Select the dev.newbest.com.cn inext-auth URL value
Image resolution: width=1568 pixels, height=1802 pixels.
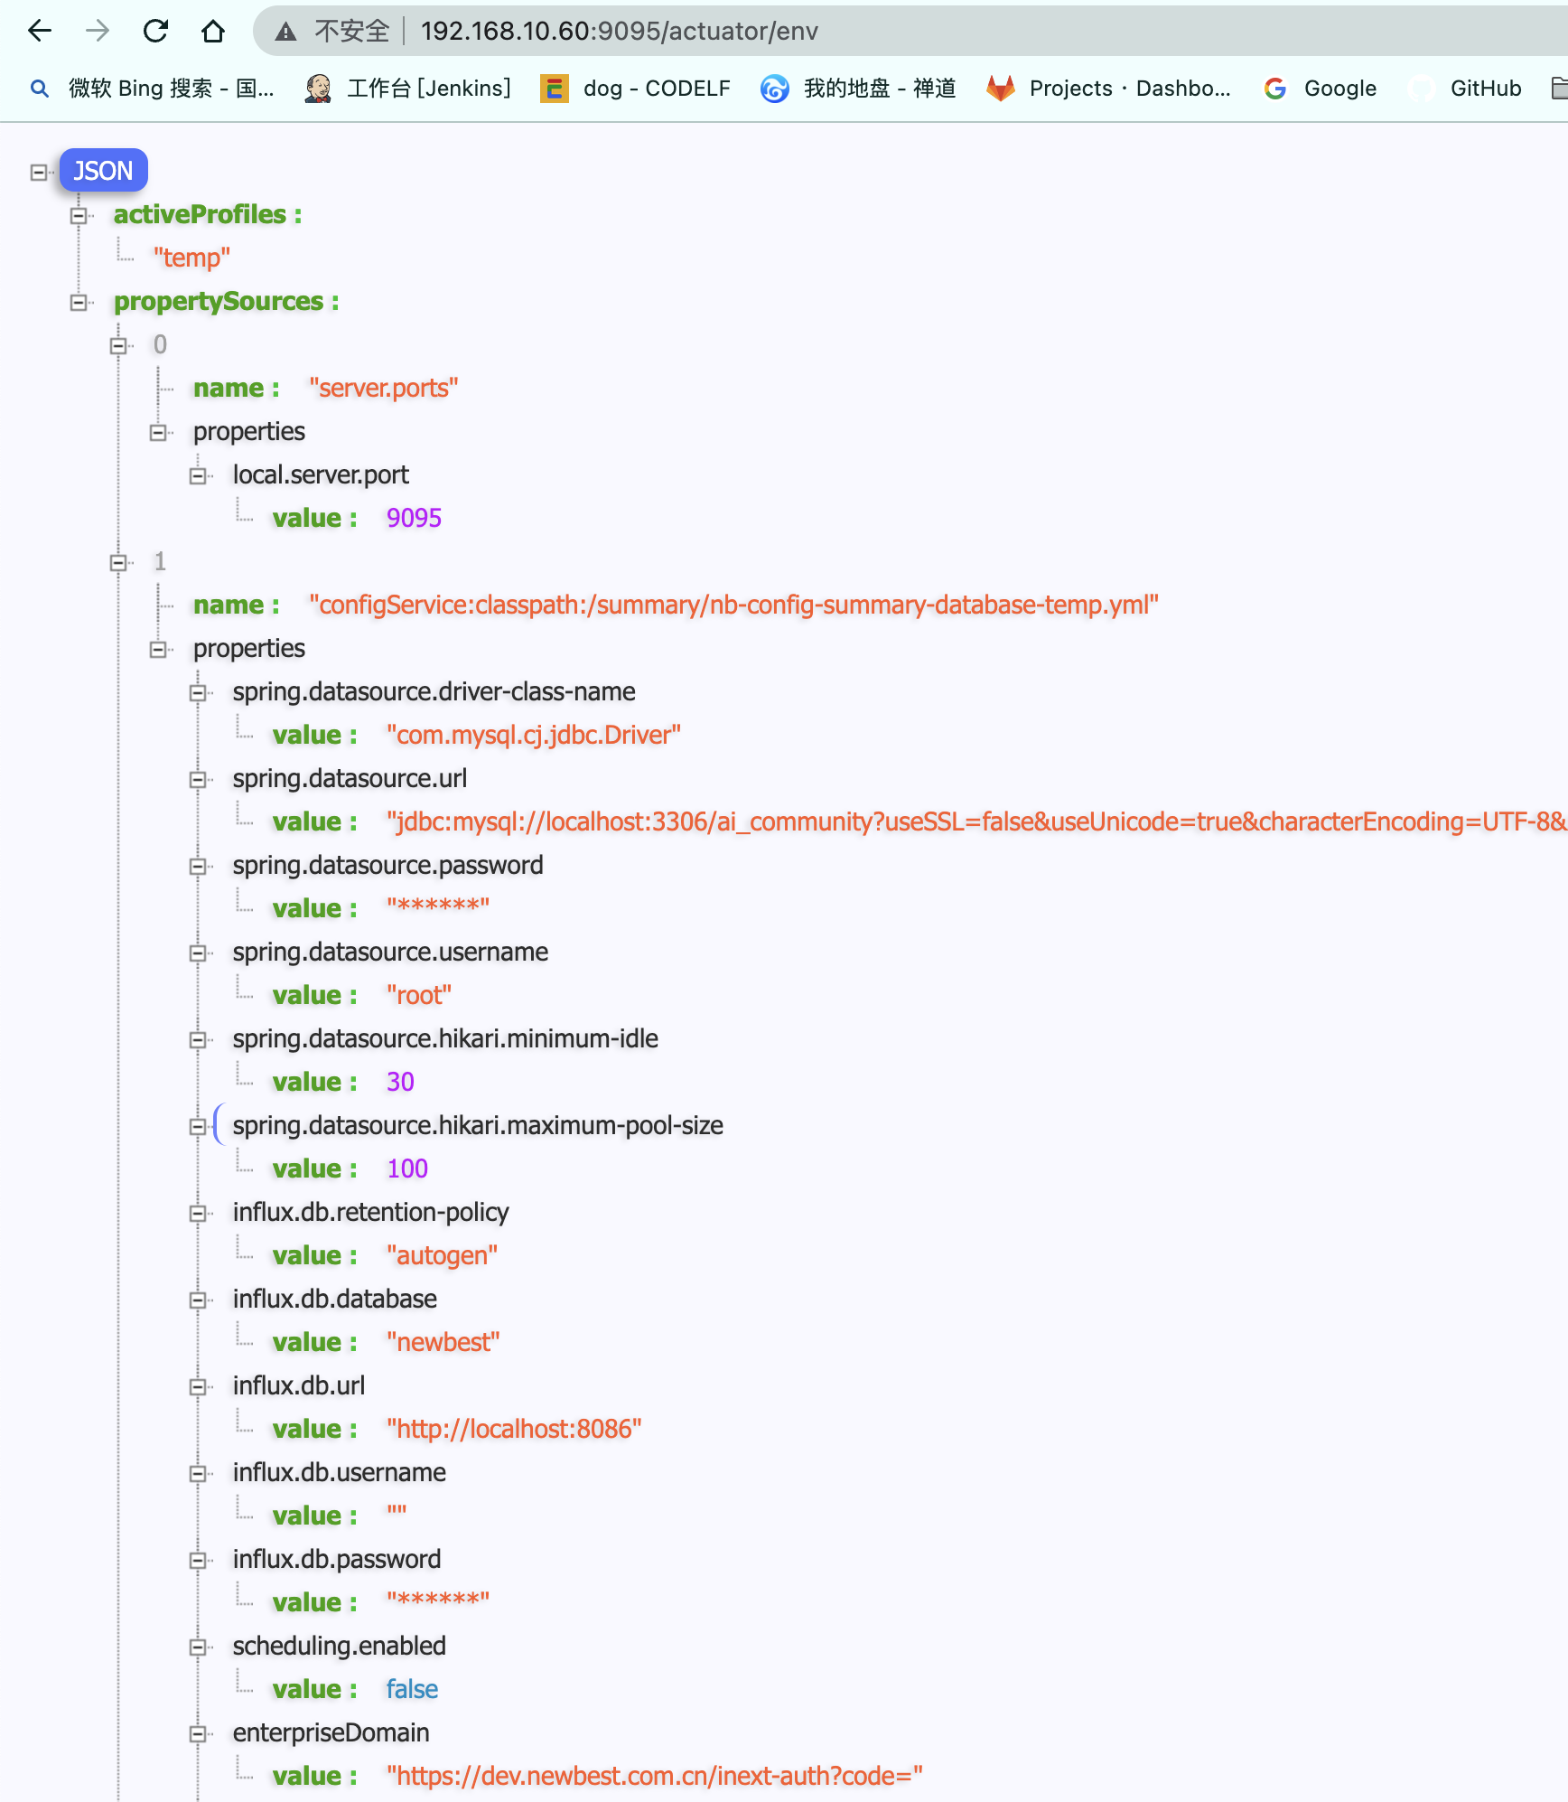(x=655, y=1776)
